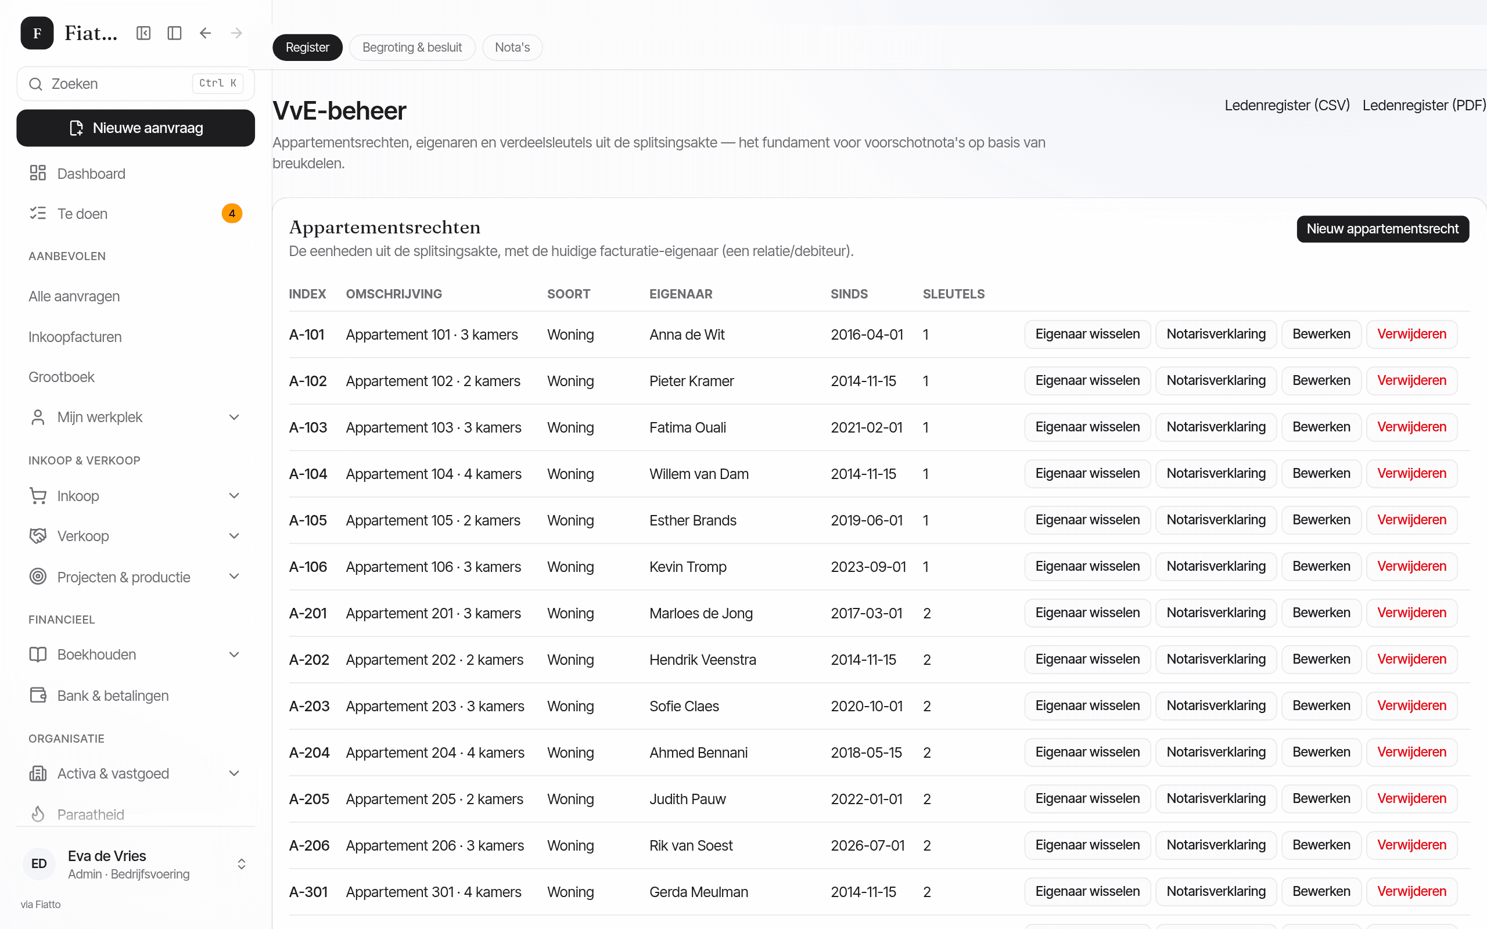The image size is (1487, 929).
Task: Switch to Register tab
Action: [x=307, y=47]
